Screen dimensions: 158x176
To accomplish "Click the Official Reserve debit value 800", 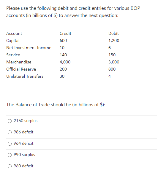I will tap(112, 69).
